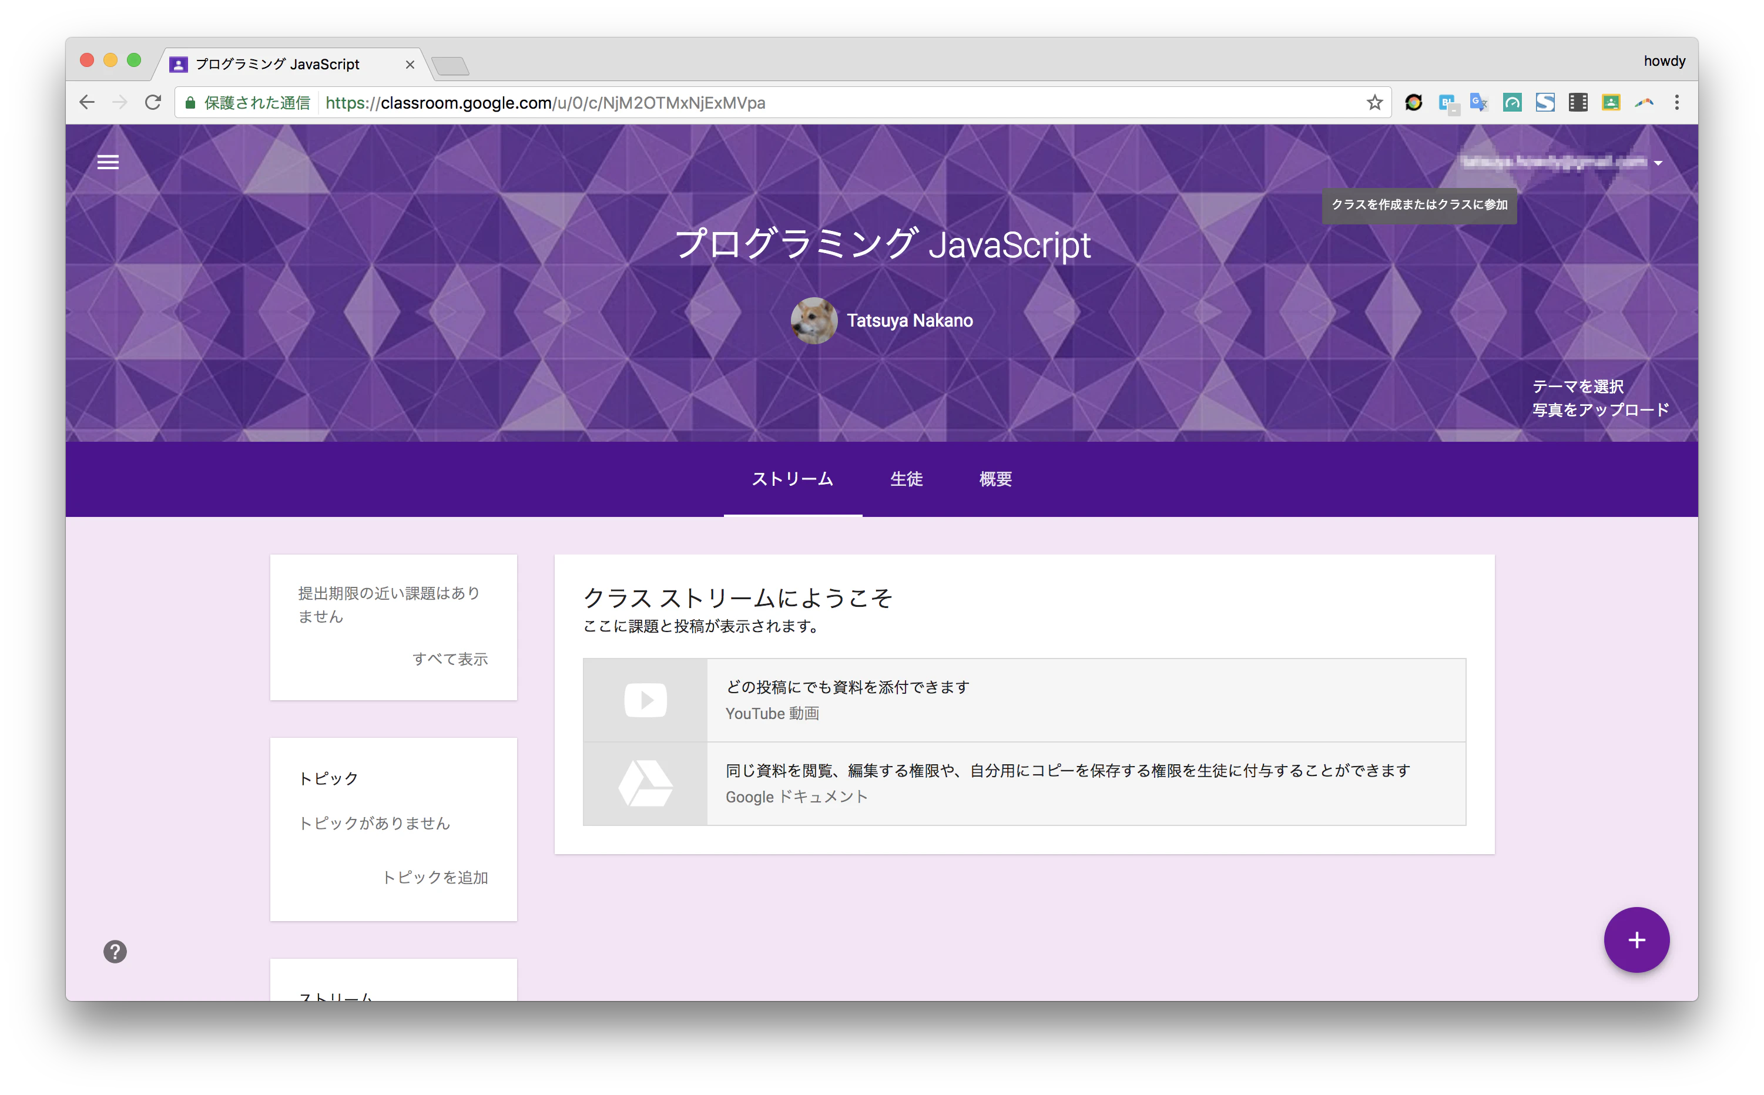The height and width of the screenshot is (1095, 1764).
Task: Click the 写真をアップロード link
Action: coord(1599,410)
